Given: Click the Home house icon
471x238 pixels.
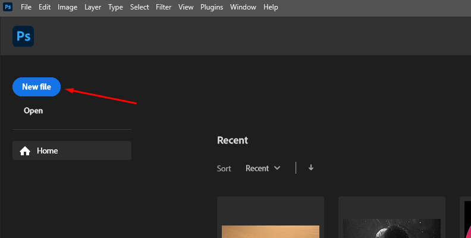Looking at the screenshot, I should point(25,151).
